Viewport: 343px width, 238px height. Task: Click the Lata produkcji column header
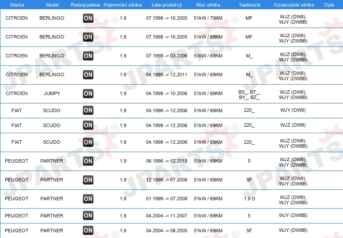click(x=167, y=5)
